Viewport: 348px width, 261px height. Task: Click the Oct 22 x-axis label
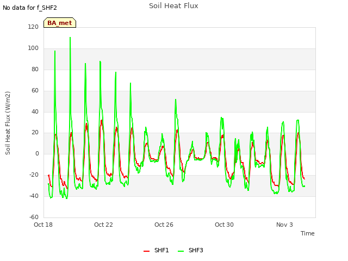(x=103, y=225)
